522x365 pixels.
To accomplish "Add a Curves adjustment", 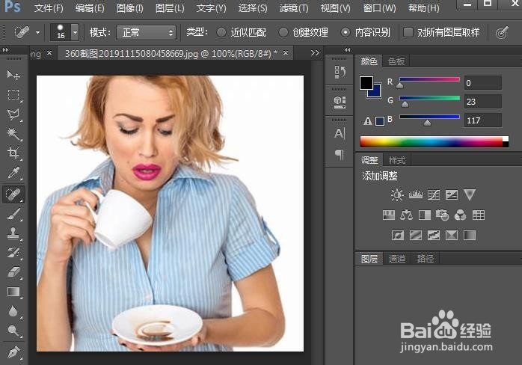I will tap(434, 194).
